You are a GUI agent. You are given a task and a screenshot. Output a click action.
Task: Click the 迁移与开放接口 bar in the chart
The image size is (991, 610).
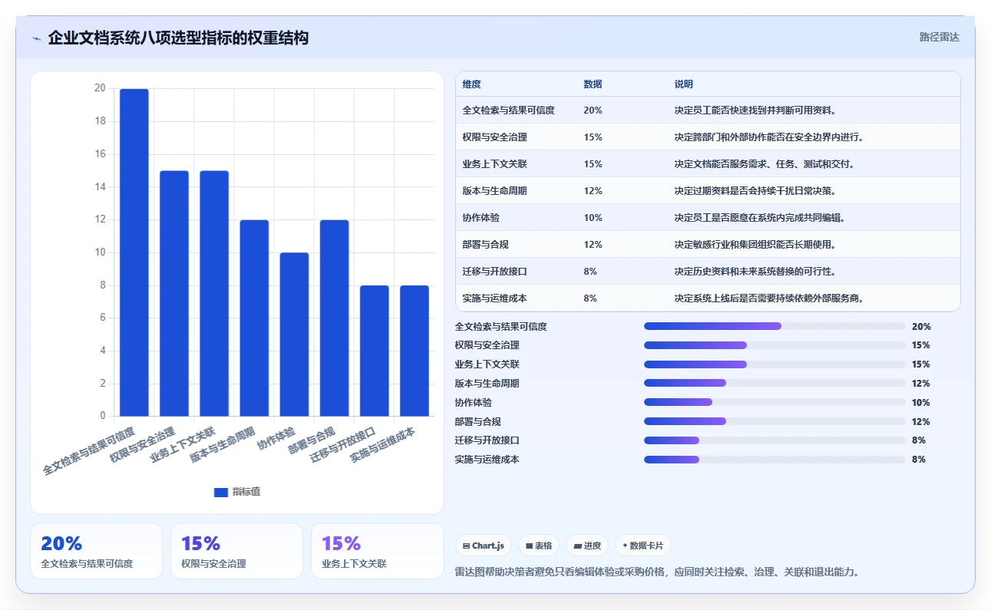(375, 351)
